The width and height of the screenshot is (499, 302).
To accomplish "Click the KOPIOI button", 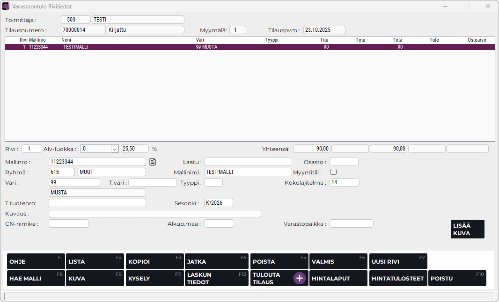I will point(154,261).
